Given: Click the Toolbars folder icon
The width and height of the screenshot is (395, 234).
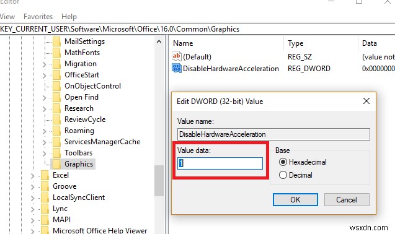Looking at the screenshot, I should (x=56, y=153).
